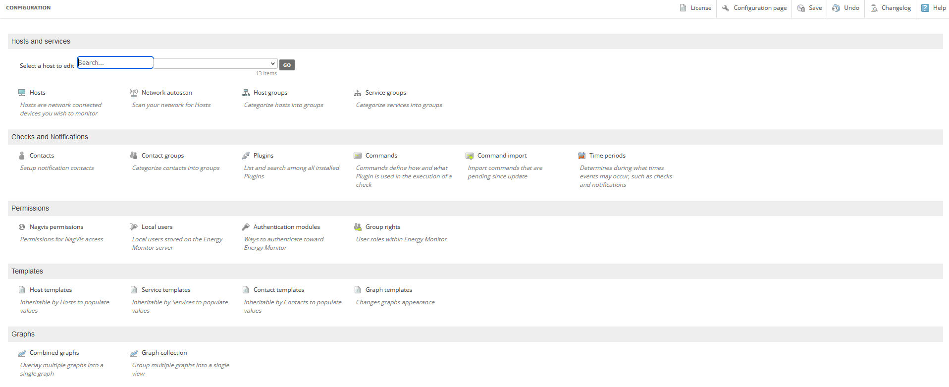This screenshot has height=387, width=949.
Task: Click the Commands terminal icon
Action: tap(358, 156)
